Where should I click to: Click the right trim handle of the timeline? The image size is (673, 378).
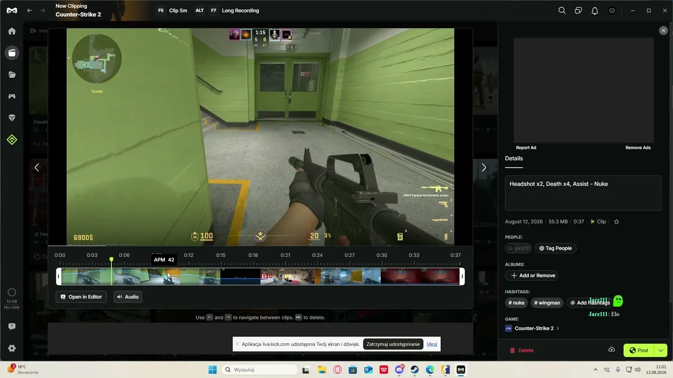(x=462, y=277)
